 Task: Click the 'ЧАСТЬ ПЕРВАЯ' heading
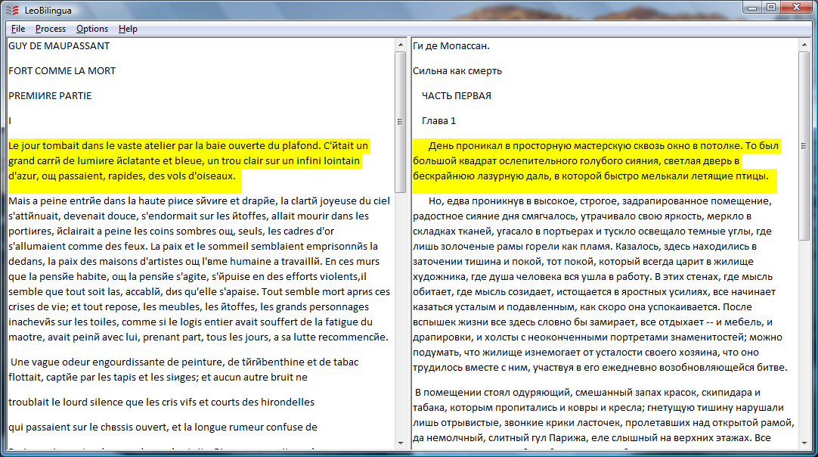457,96
